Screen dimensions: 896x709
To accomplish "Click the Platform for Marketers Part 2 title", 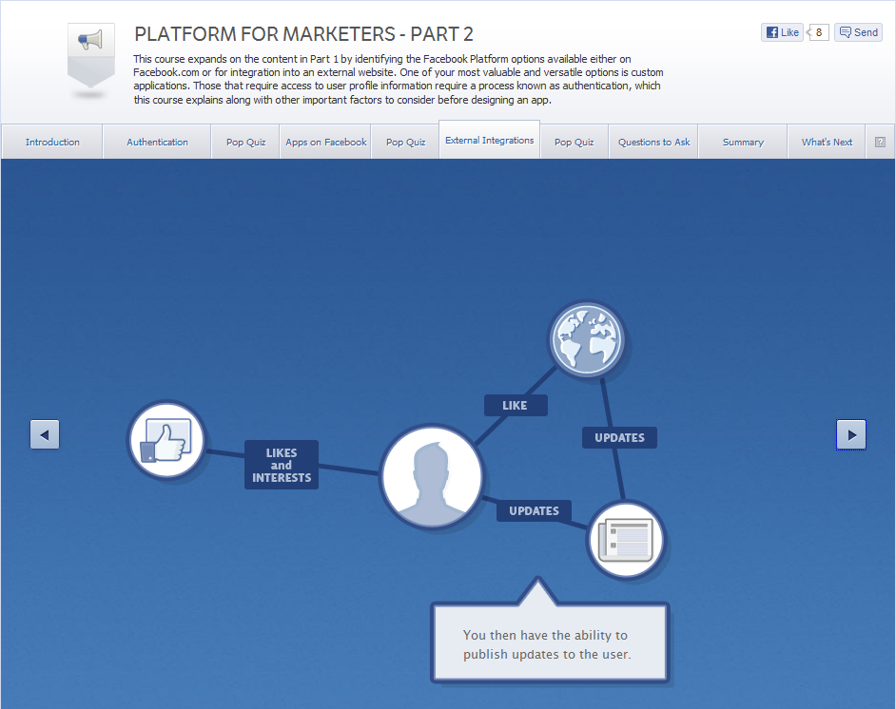I will click(x=303, y=34).
